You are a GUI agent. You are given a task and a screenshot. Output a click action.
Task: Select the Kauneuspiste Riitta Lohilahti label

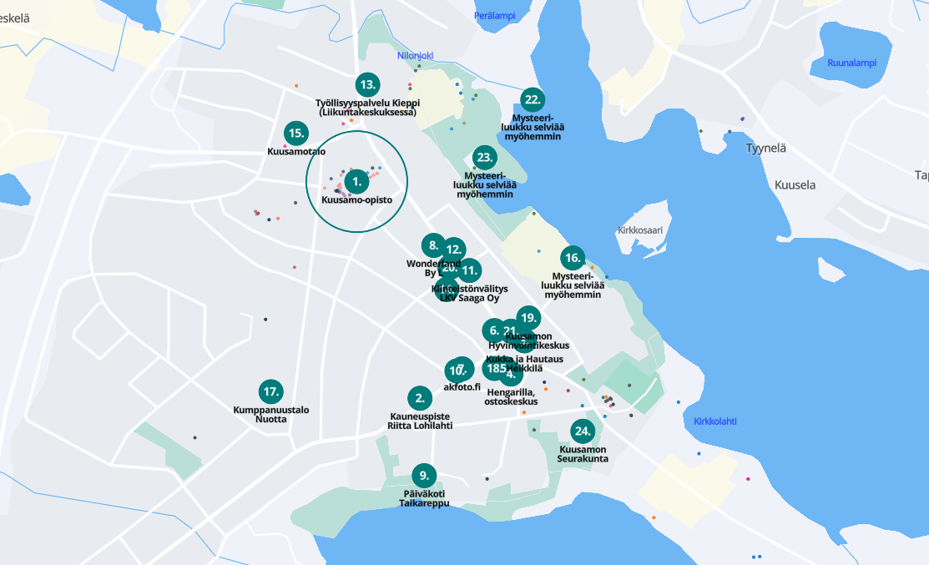click(420, 421)
